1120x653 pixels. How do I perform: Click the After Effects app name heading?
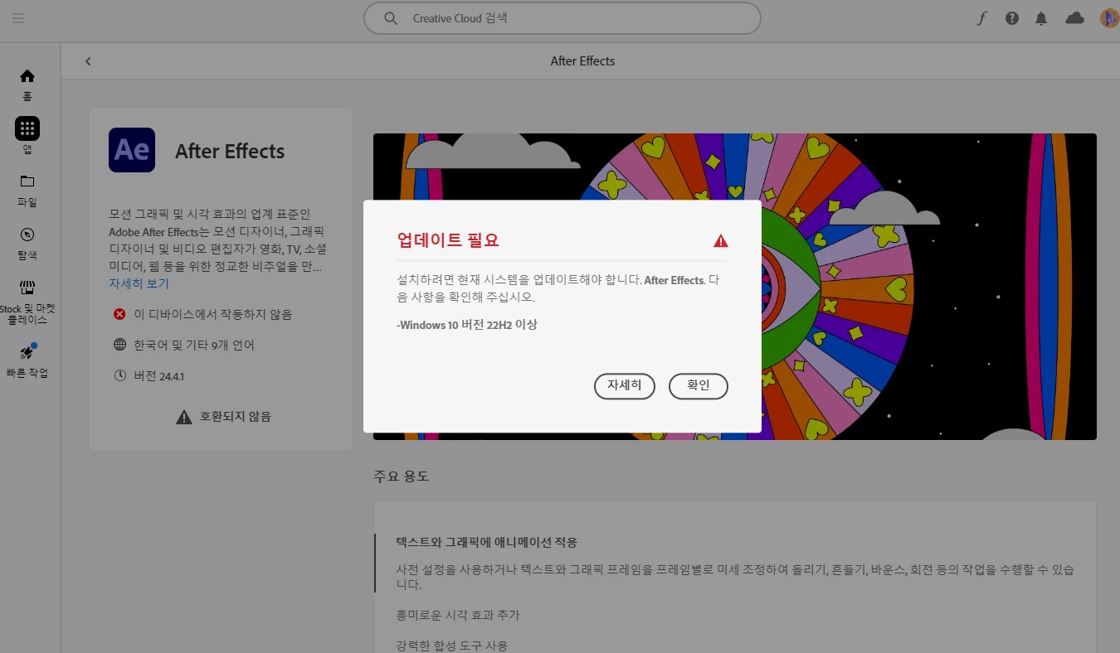click(230, 152)
